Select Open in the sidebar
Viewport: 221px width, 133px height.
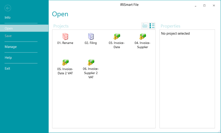coord(24,28)
